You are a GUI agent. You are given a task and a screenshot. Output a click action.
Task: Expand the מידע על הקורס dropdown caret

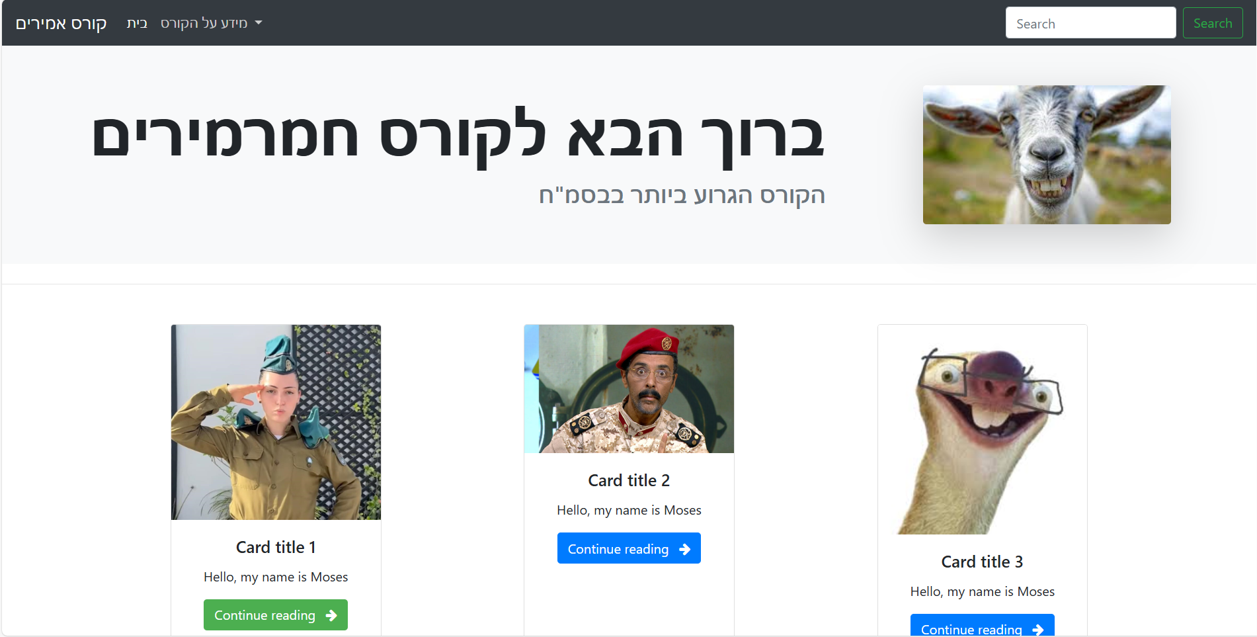[x=259, y=22]
